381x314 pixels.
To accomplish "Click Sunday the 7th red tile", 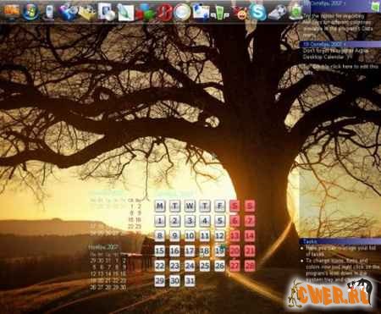I will [x=250, y=221].
